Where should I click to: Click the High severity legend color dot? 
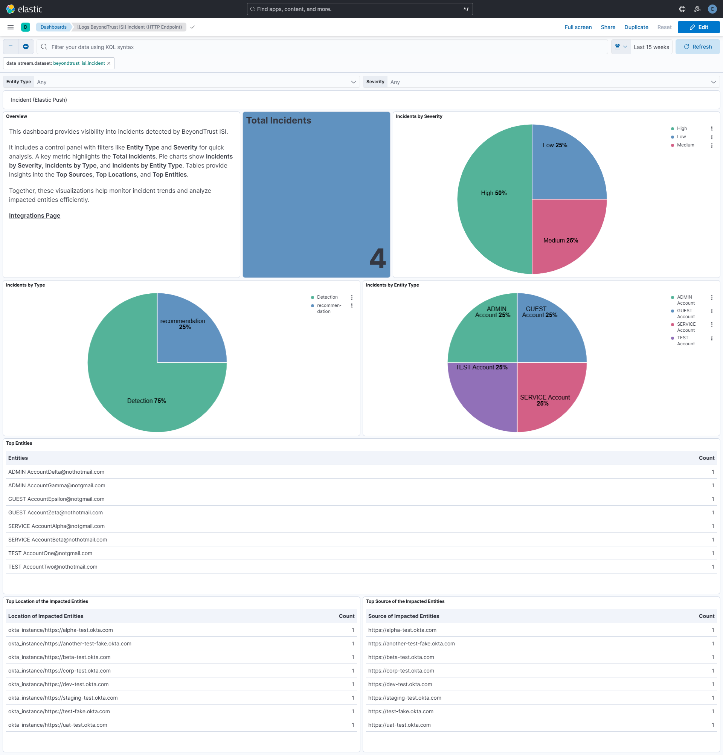(x=673, y=129)
